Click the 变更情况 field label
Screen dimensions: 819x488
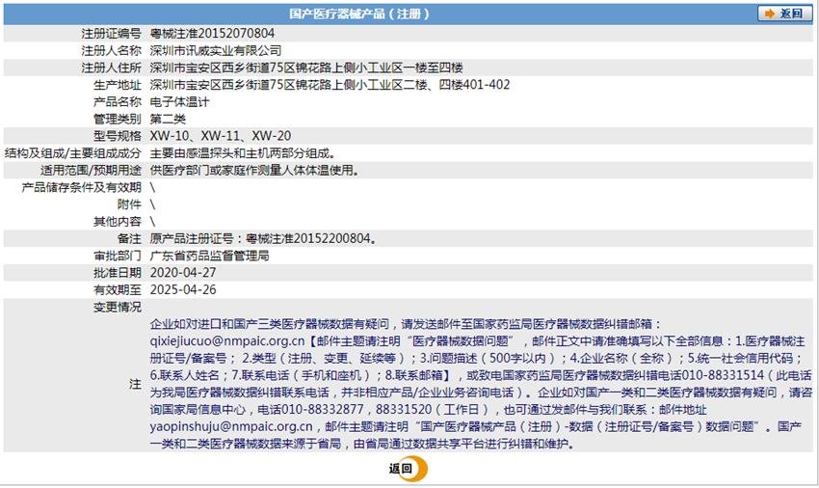(x=118, y=307)
